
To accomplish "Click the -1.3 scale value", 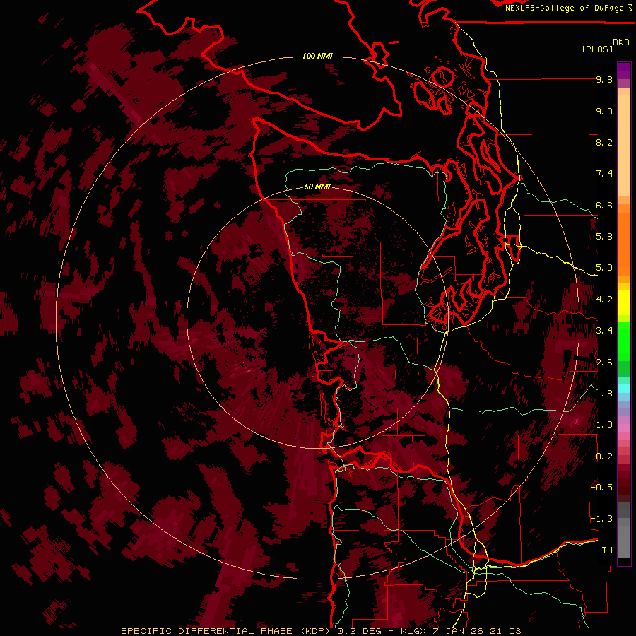I will pyautogui.click(x=602, y=519).
